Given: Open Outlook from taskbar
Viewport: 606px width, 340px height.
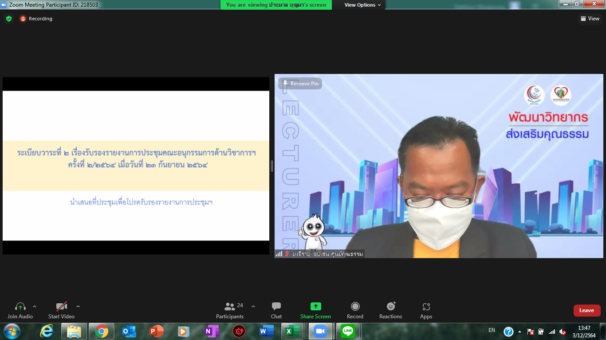Looking at the screenshot, I should coord(129,331).
